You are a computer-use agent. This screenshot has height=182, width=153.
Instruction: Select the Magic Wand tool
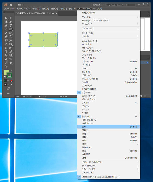coord(11,18)
